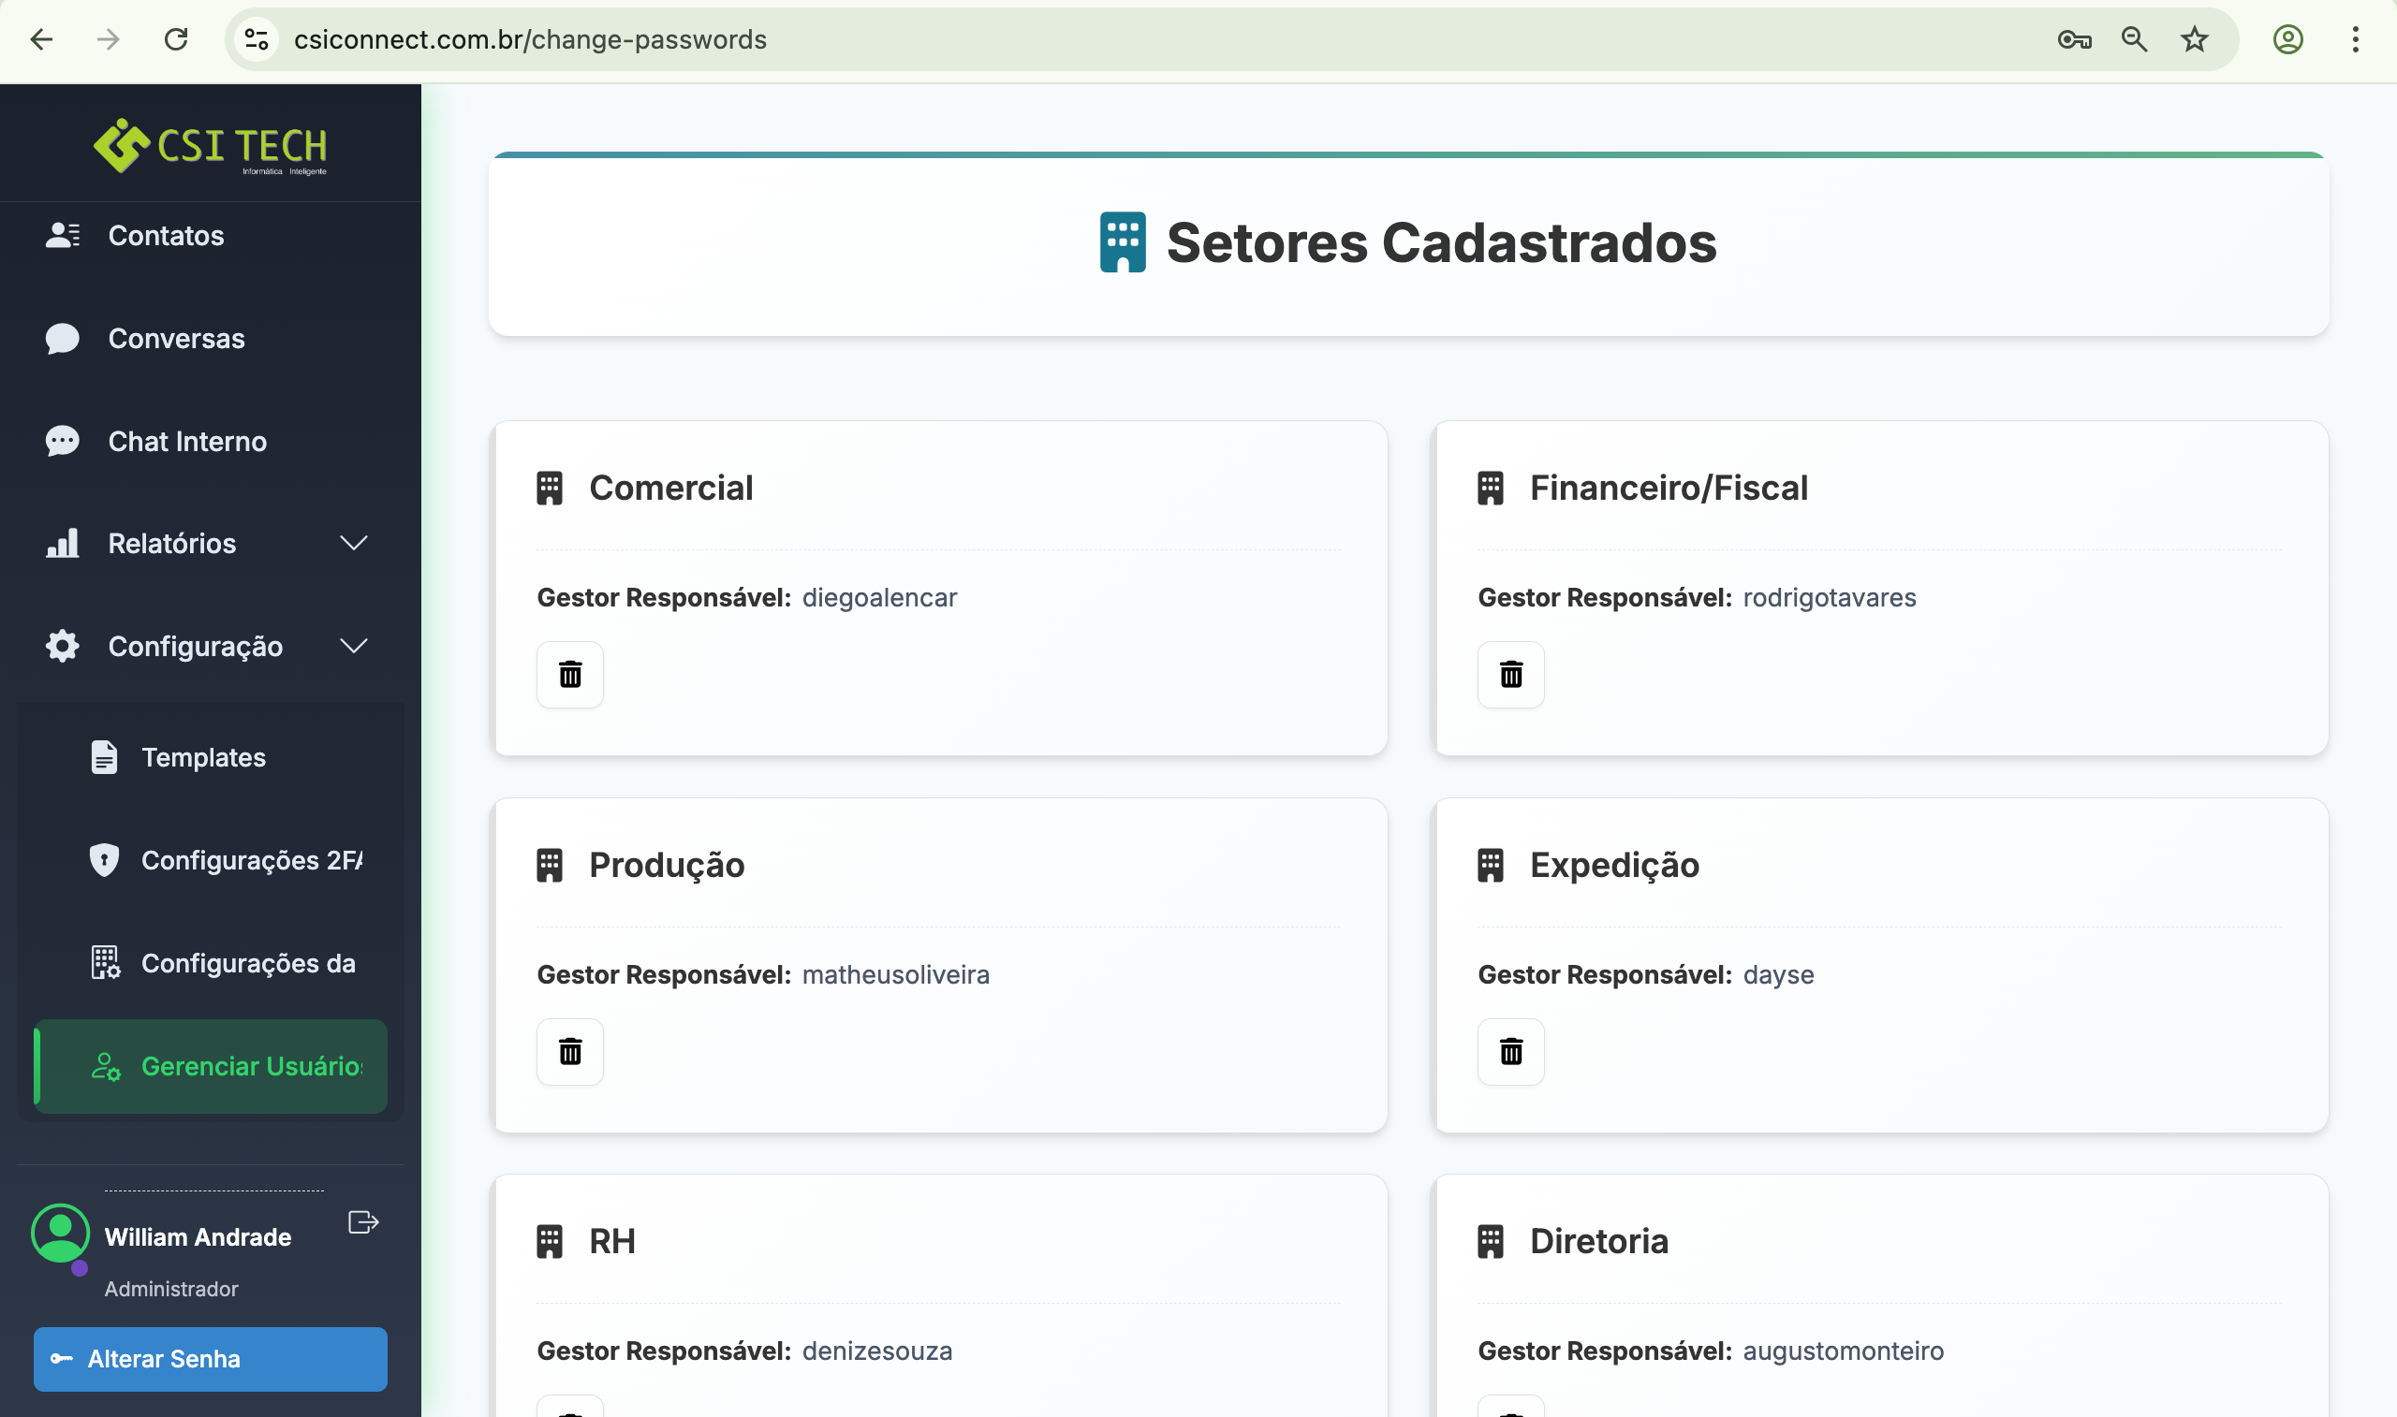
Task: Click the Chat Interno icon
Action: coord(61,441)
